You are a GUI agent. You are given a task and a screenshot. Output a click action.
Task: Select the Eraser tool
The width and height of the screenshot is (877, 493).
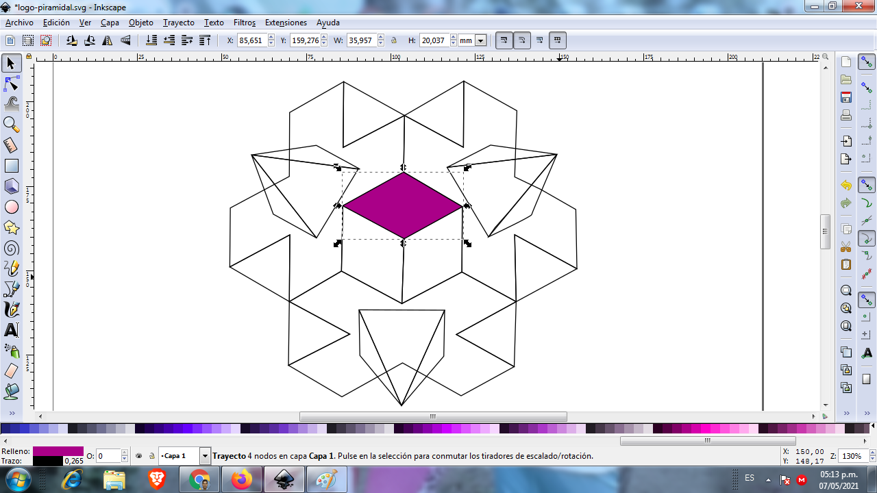tap(11, 371)
